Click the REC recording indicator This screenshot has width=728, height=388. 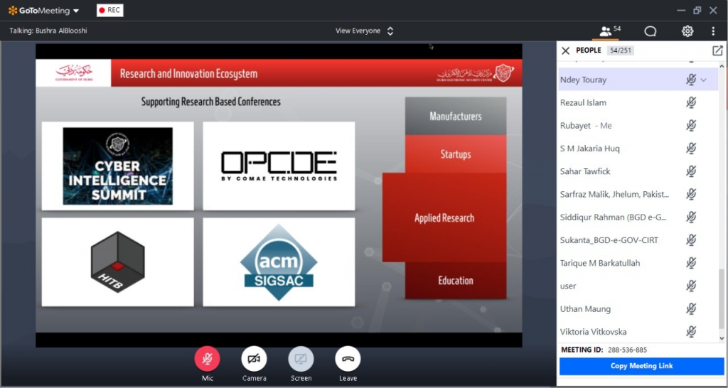[110, 10]
